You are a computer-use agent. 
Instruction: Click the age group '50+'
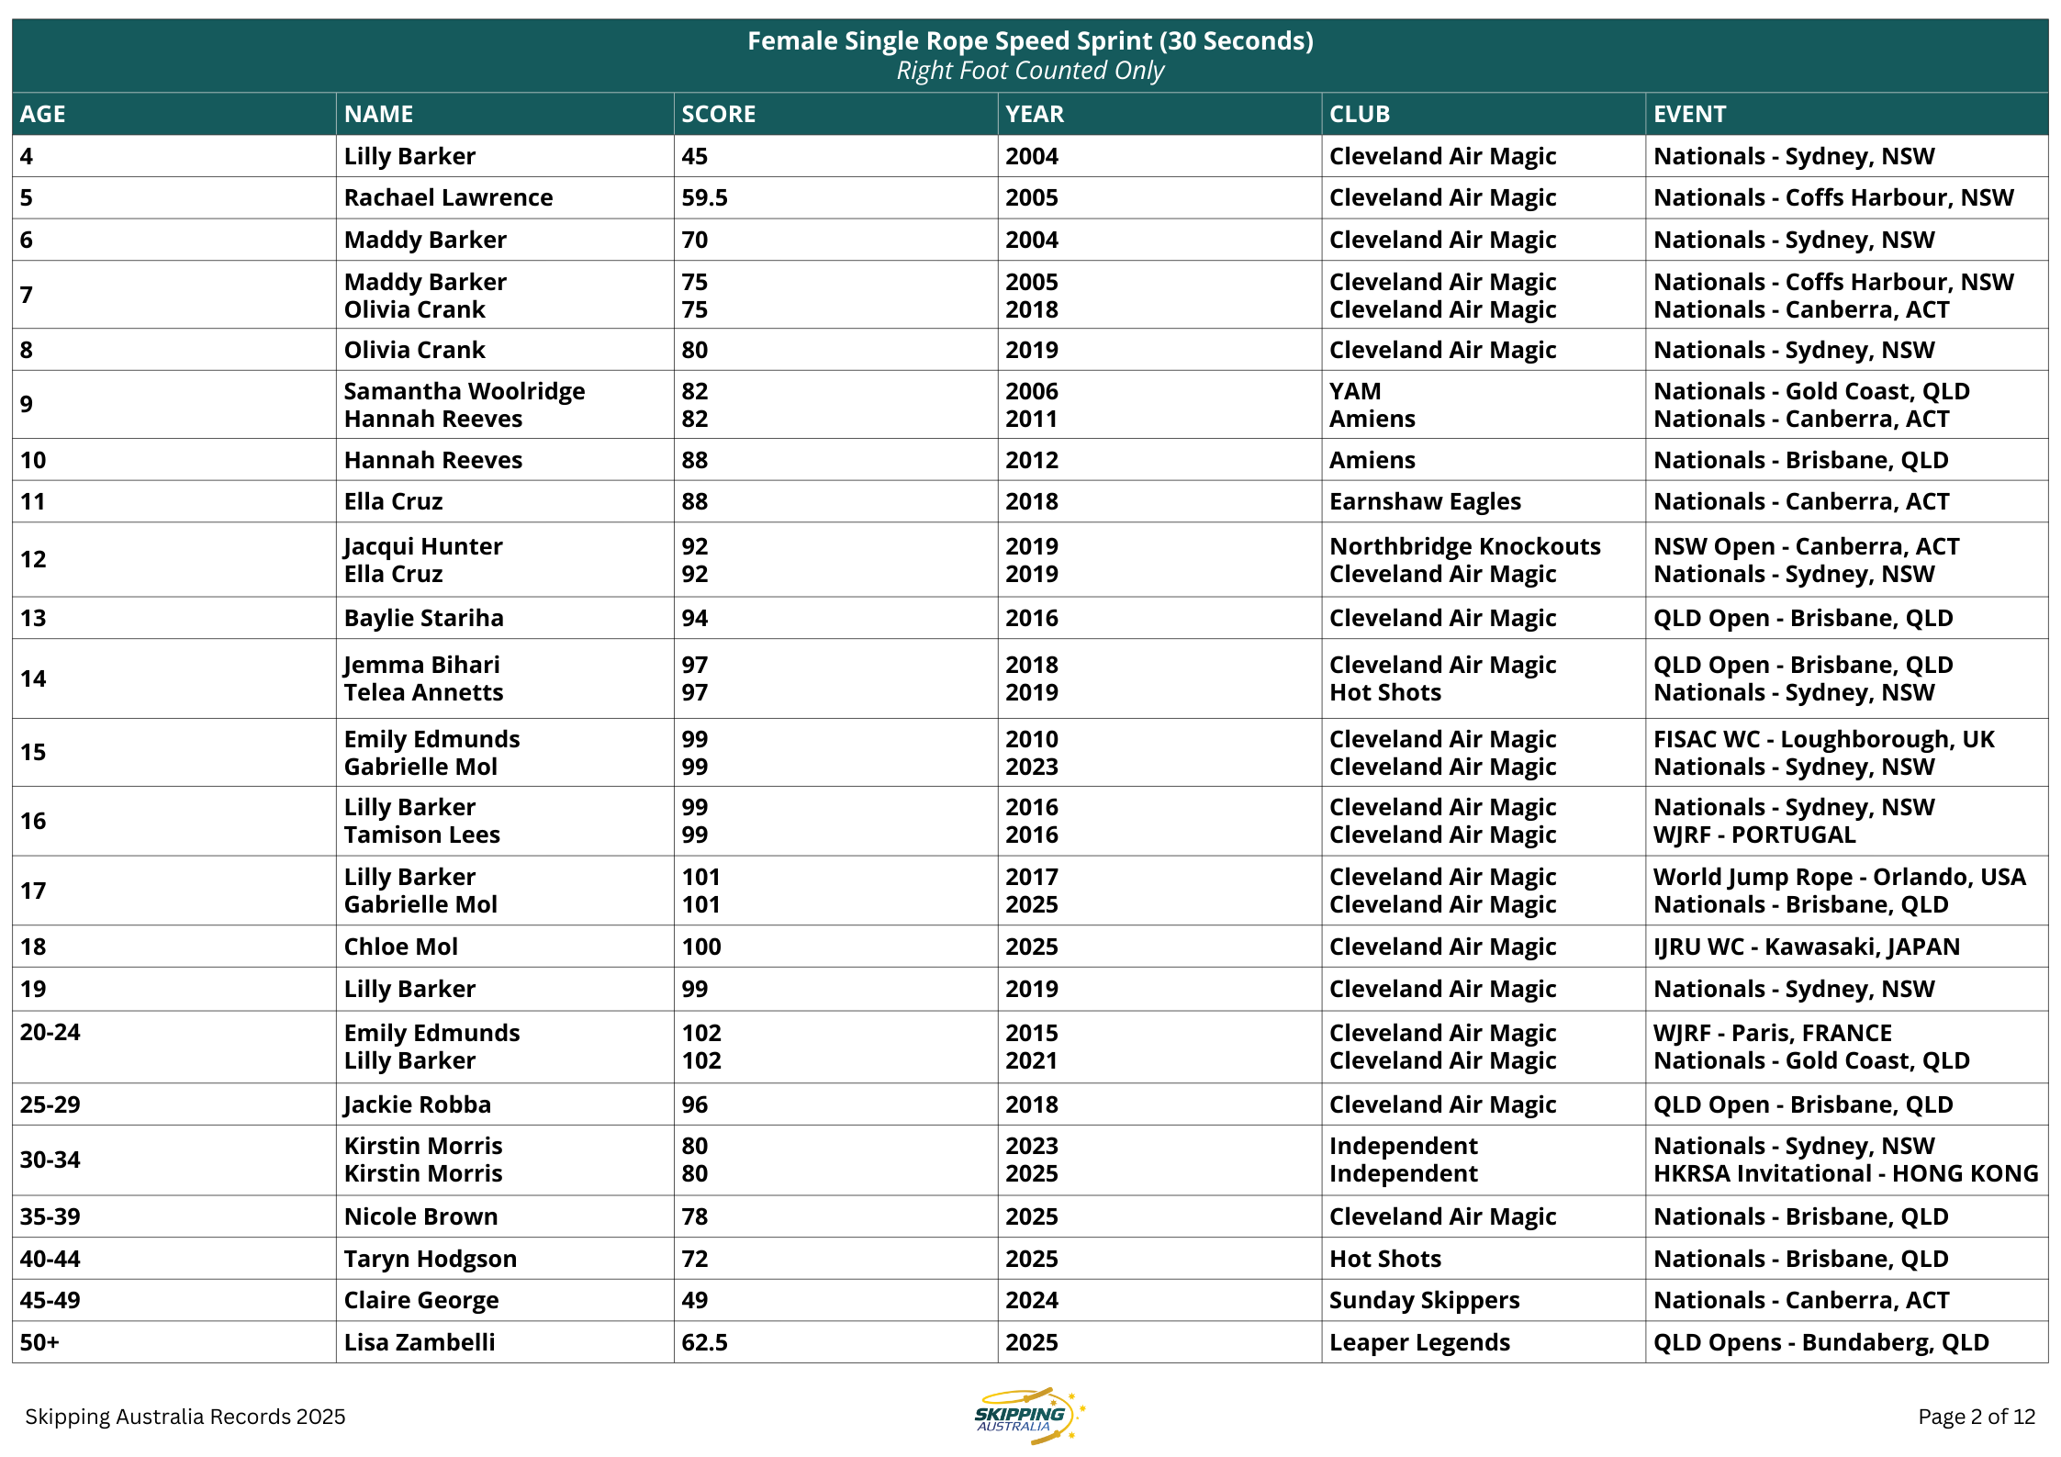(39, 1342)
